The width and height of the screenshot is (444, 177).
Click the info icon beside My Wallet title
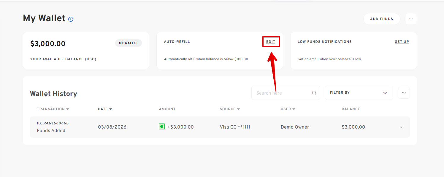point(71,19)
